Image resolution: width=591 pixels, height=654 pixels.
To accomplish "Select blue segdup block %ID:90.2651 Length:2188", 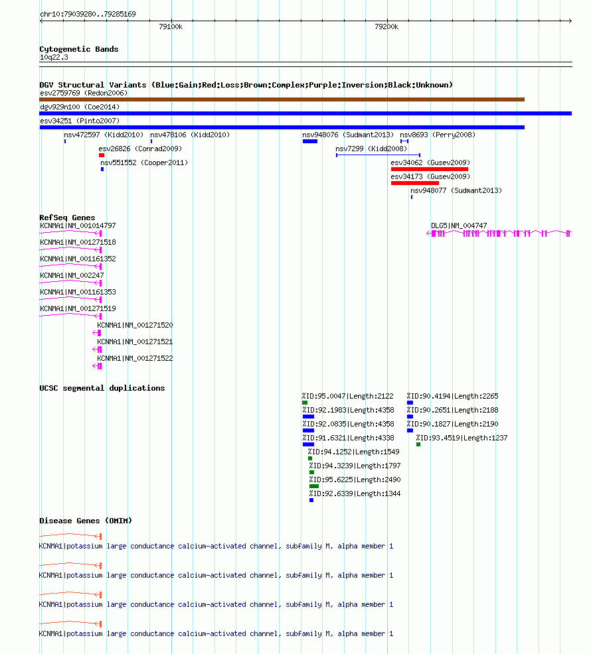I will 410,417.
